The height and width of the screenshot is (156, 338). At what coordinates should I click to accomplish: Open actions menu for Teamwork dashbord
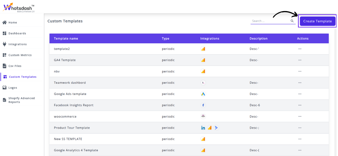[x=300, y=83]
